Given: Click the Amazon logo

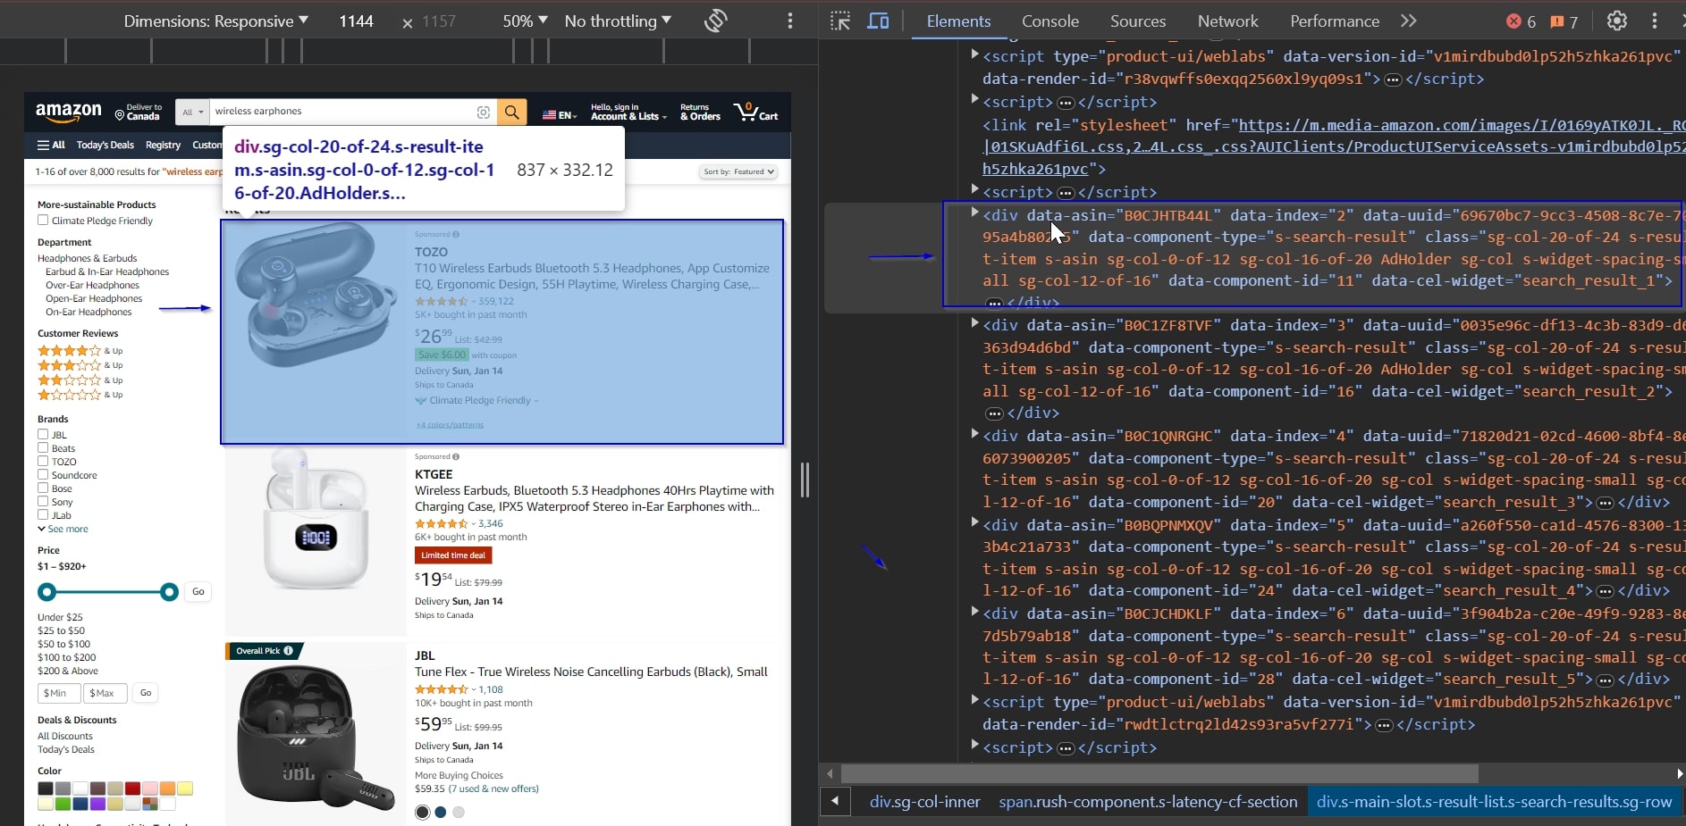Looking at the screenshot, I should (x=69, y=113).
